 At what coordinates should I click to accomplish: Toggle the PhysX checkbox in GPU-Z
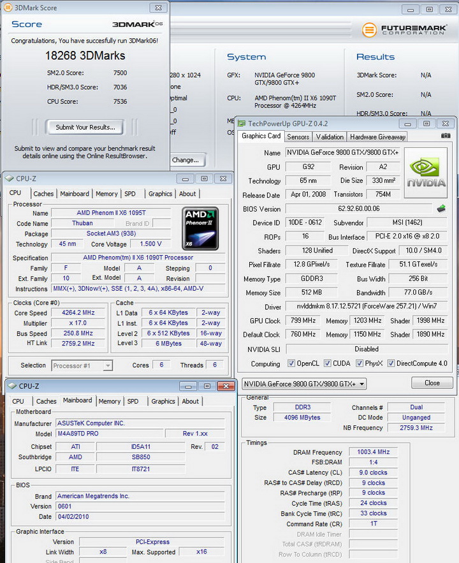click(x=360, y=363)
